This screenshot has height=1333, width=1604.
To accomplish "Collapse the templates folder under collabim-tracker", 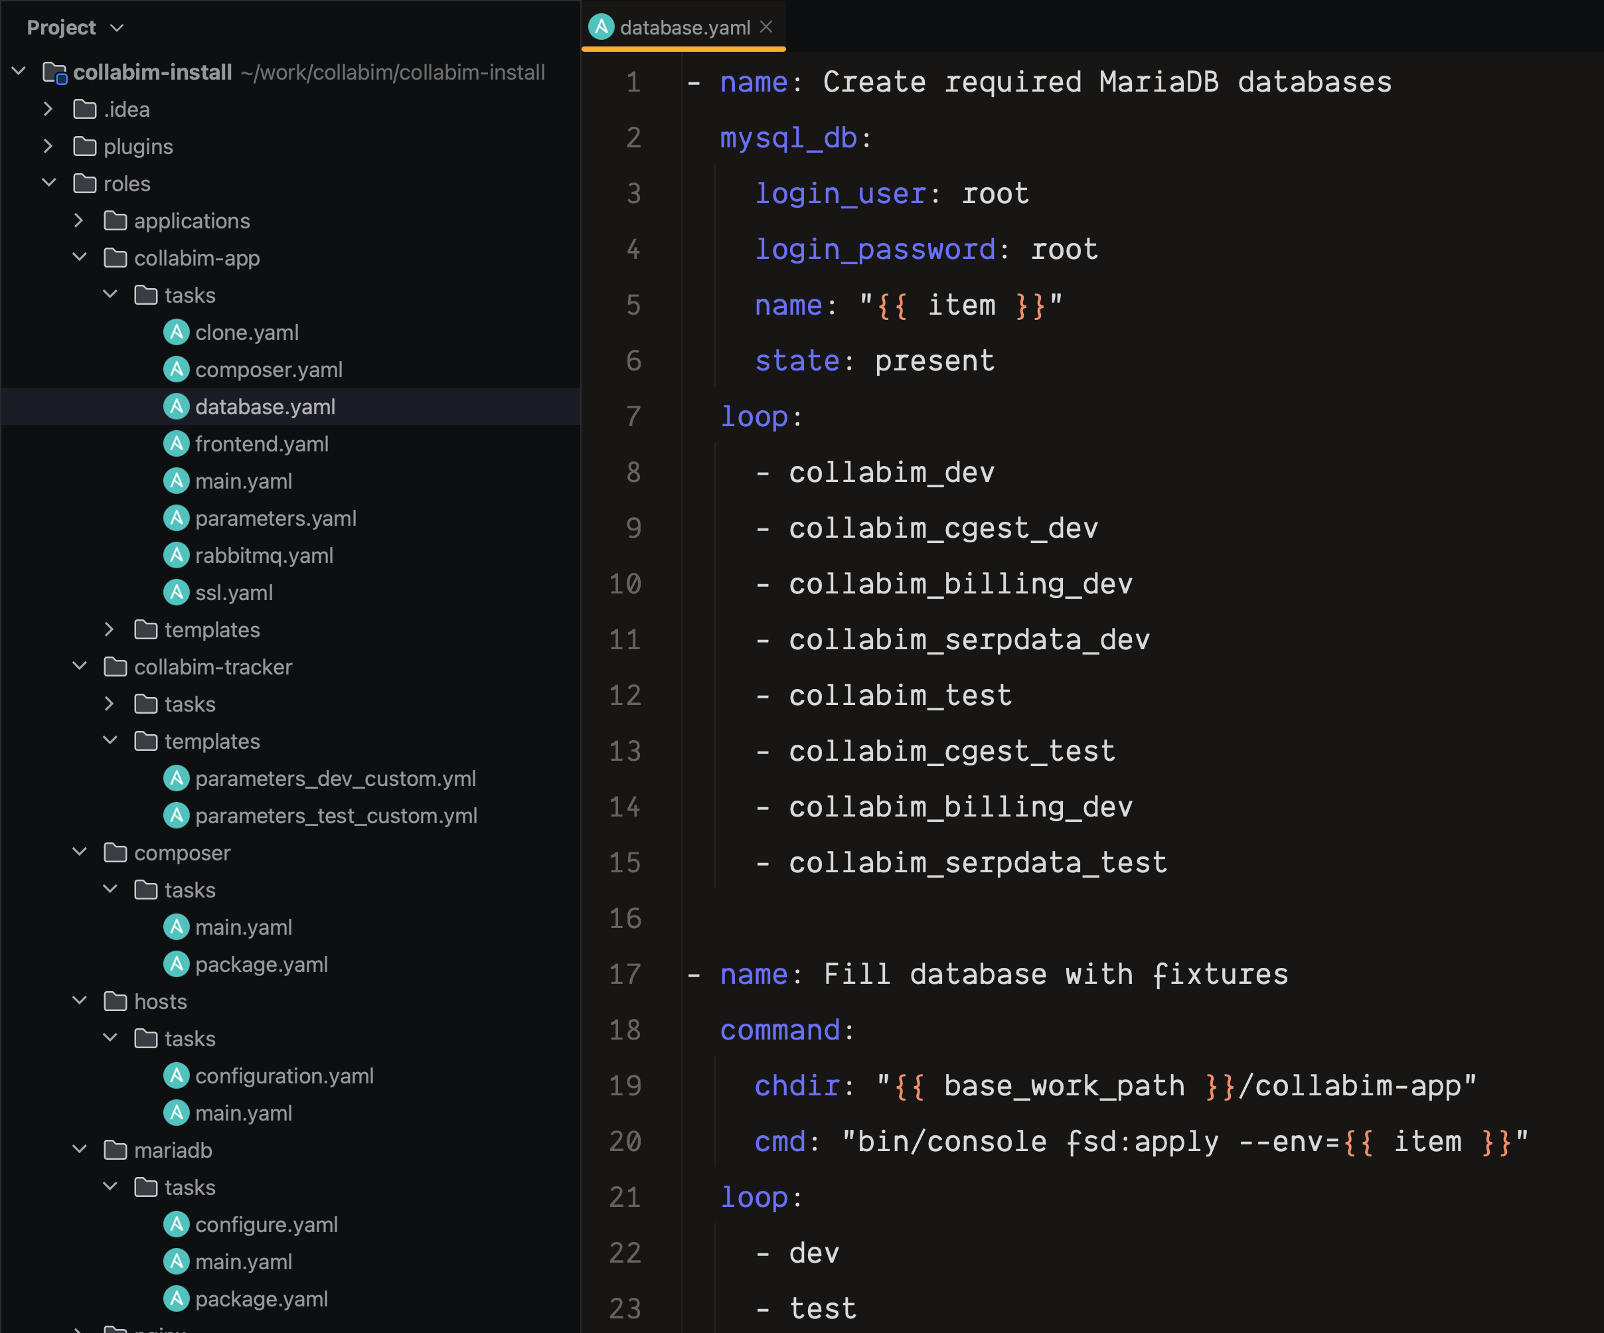I will (x=110, y=741).
